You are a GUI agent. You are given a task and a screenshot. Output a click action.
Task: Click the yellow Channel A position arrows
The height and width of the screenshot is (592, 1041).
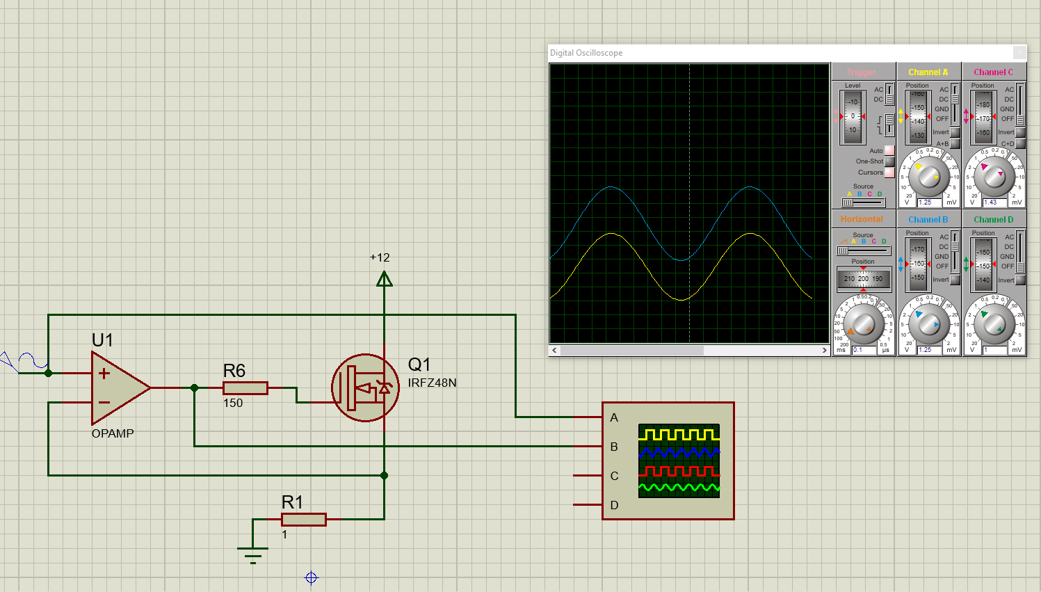tap(901, 116)
